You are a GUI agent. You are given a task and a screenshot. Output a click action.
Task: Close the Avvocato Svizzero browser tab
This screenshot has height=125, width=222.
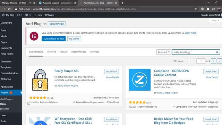[x=75, y=3]
